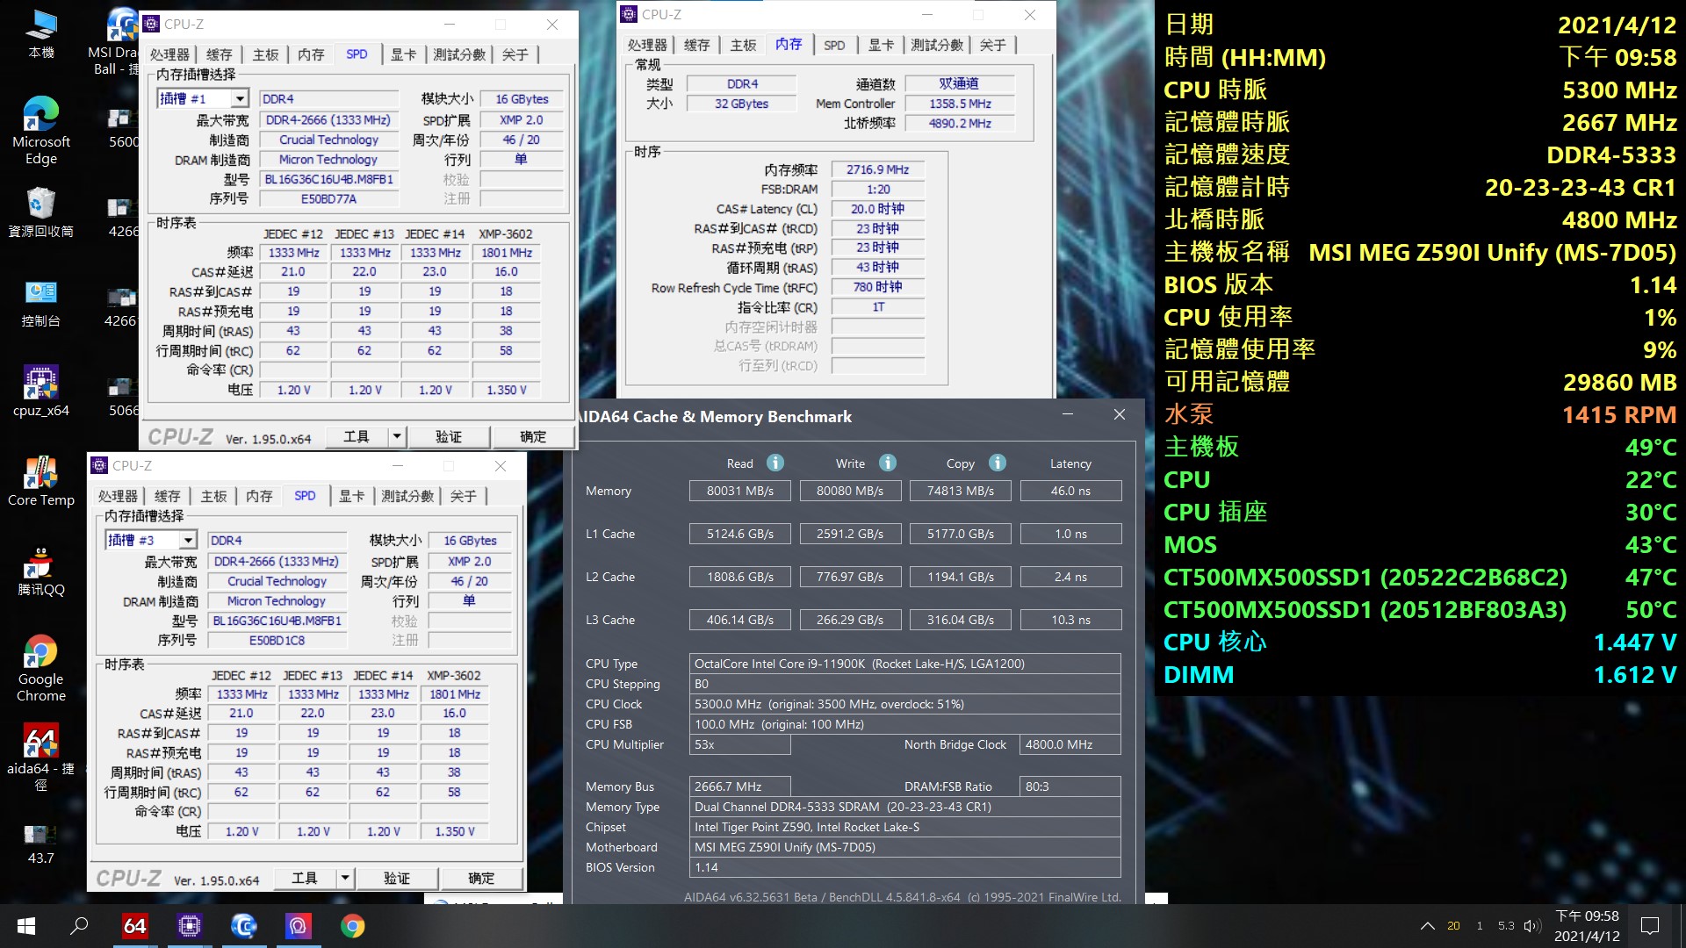
Task: Click L1 Cache Read value 5124.6 GB/s
Action: [739, 534]
